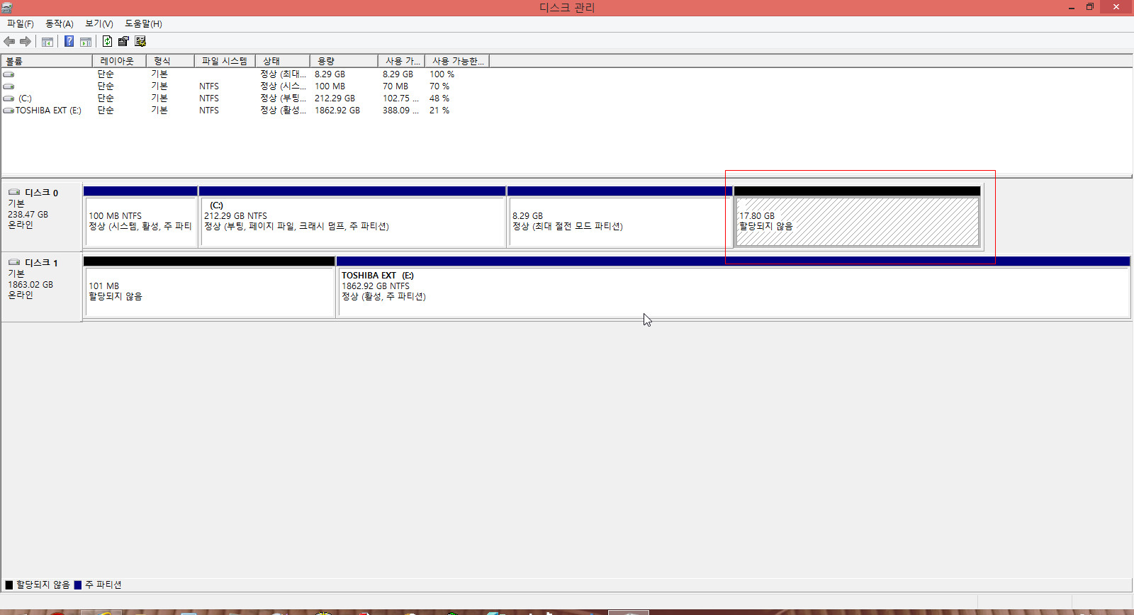
Task: Click NTFS cell in the TOSHIBA EXT row
Action: coord(209,111)
